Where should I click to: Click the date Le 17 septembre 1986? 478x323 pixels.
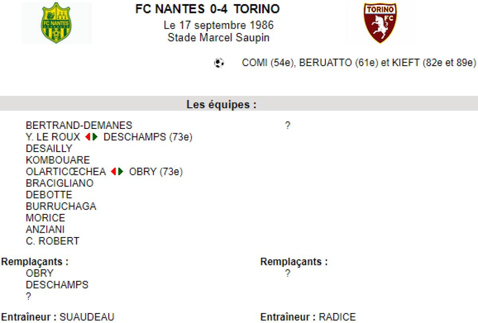[219, 25]
